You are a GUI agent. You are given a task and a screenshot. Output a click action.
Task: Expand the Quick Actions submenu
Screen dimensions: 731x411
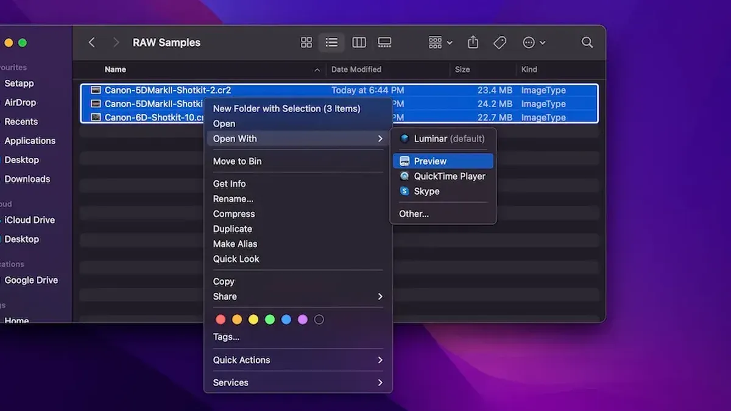[298, 360]
